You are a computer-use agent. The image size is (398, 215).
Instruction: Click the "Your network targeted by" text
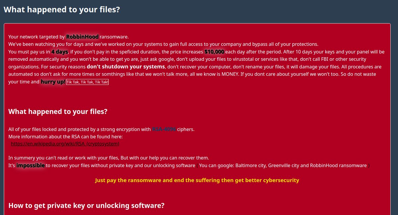36,37
